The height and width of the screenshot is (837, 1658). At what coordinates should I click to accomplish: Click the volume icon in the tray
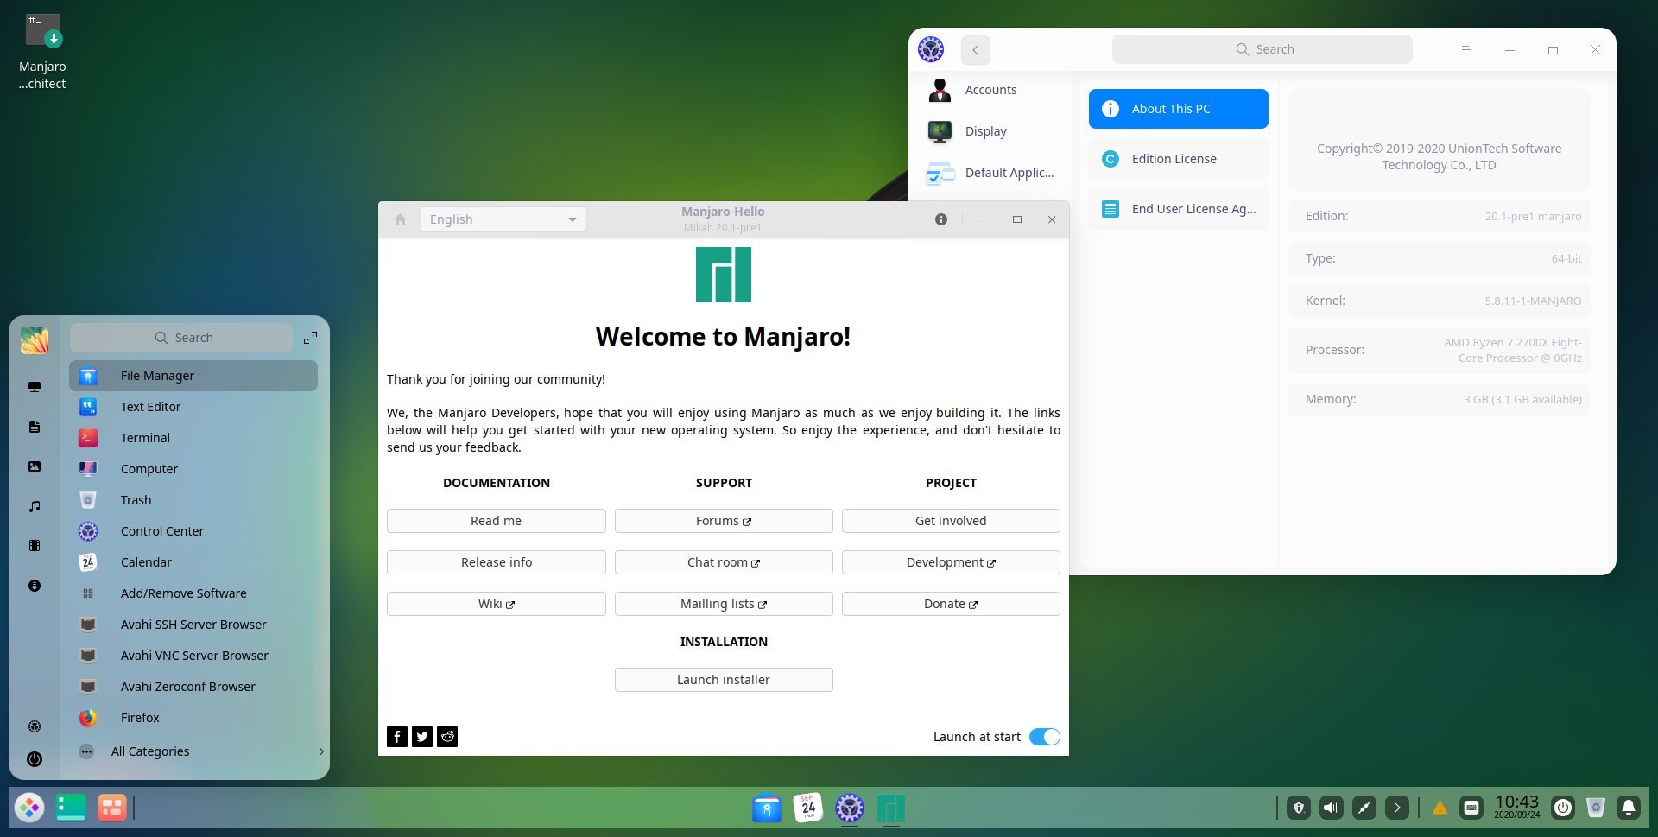point(1332,808)
